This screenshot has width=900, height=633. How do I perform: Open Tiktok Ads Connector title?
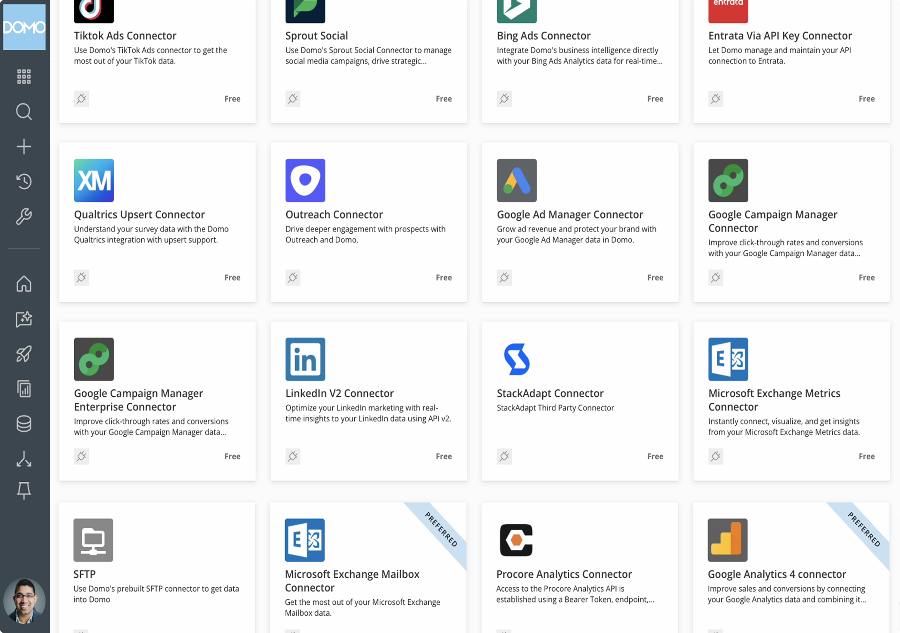coord(126,36)
